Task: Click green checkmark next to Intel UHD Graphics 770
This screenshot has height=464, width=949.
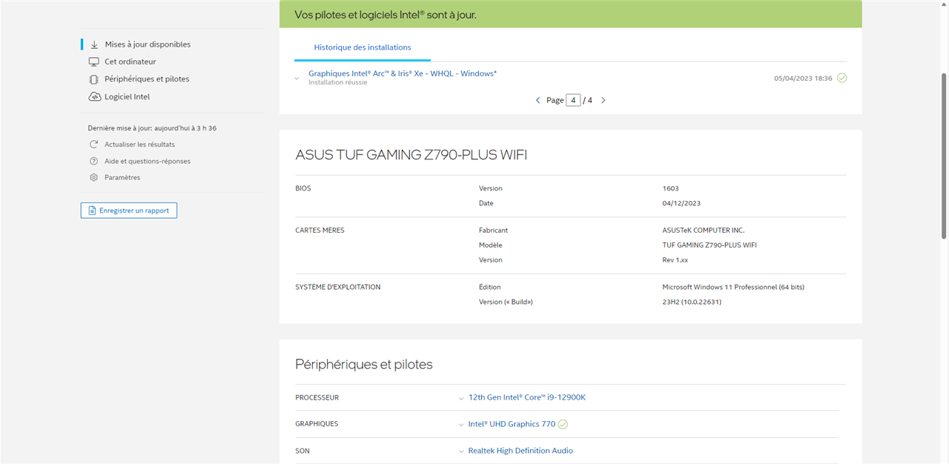Action: point(563,424)
